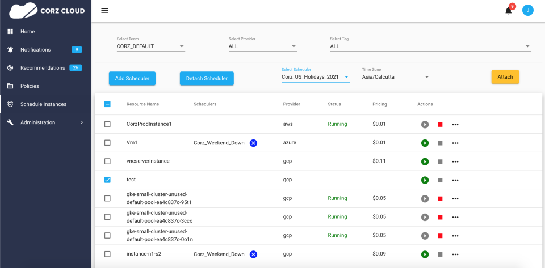
Task: Expand Administration in the sidebar
Action: (x=45, y=122)
